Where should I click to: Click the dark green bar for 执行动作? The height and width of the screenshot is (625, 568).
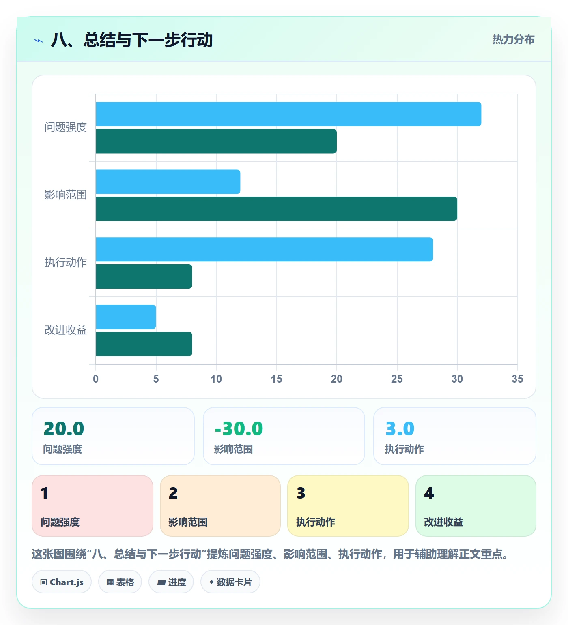click(144, 276)
